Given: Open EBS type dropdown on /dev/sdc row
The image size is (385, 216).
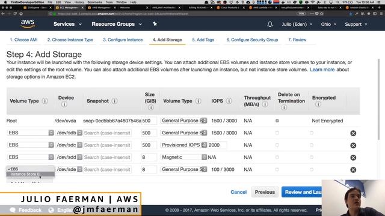Looking at the screenshot, I should pyautogui.click(x=30, y=145).
